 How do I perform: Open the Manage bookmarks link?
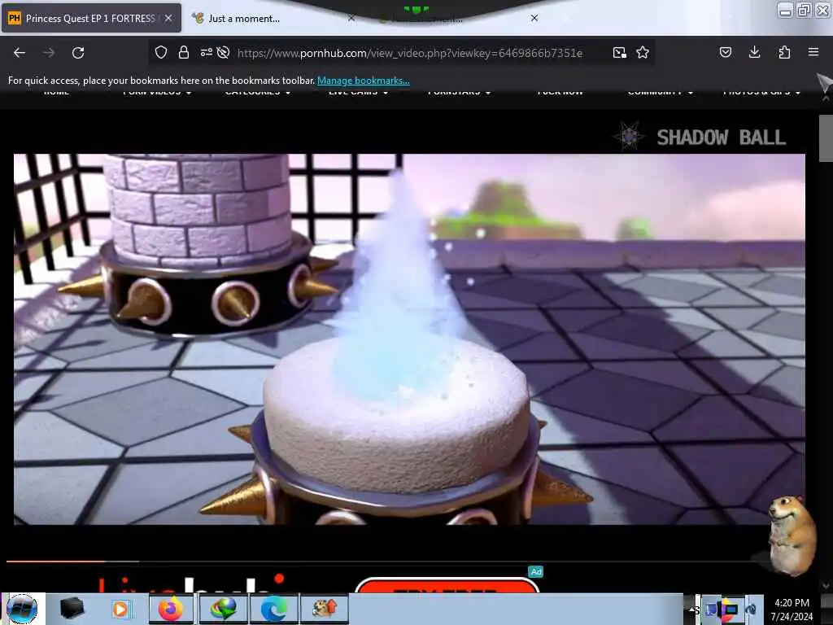click(x=364, y=81)
